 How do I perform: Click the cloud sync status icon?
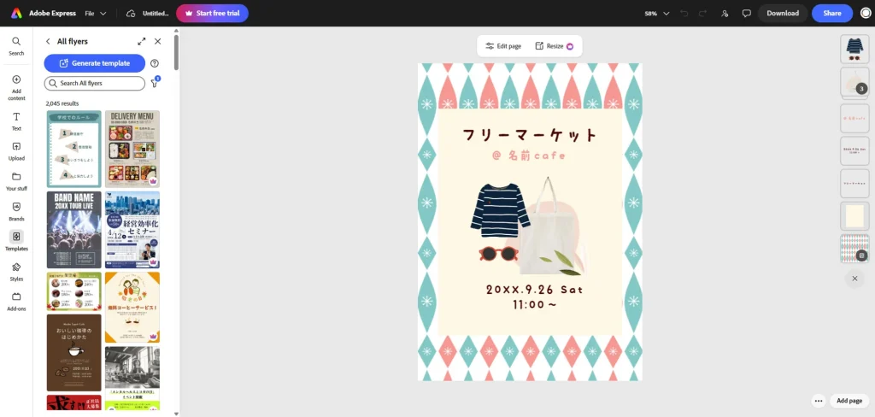coord(131,14)
